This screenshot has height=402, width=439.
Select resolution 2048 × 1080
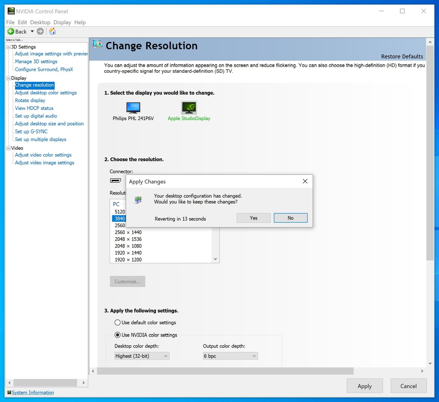pyautogui.click(x=128, y=246)
